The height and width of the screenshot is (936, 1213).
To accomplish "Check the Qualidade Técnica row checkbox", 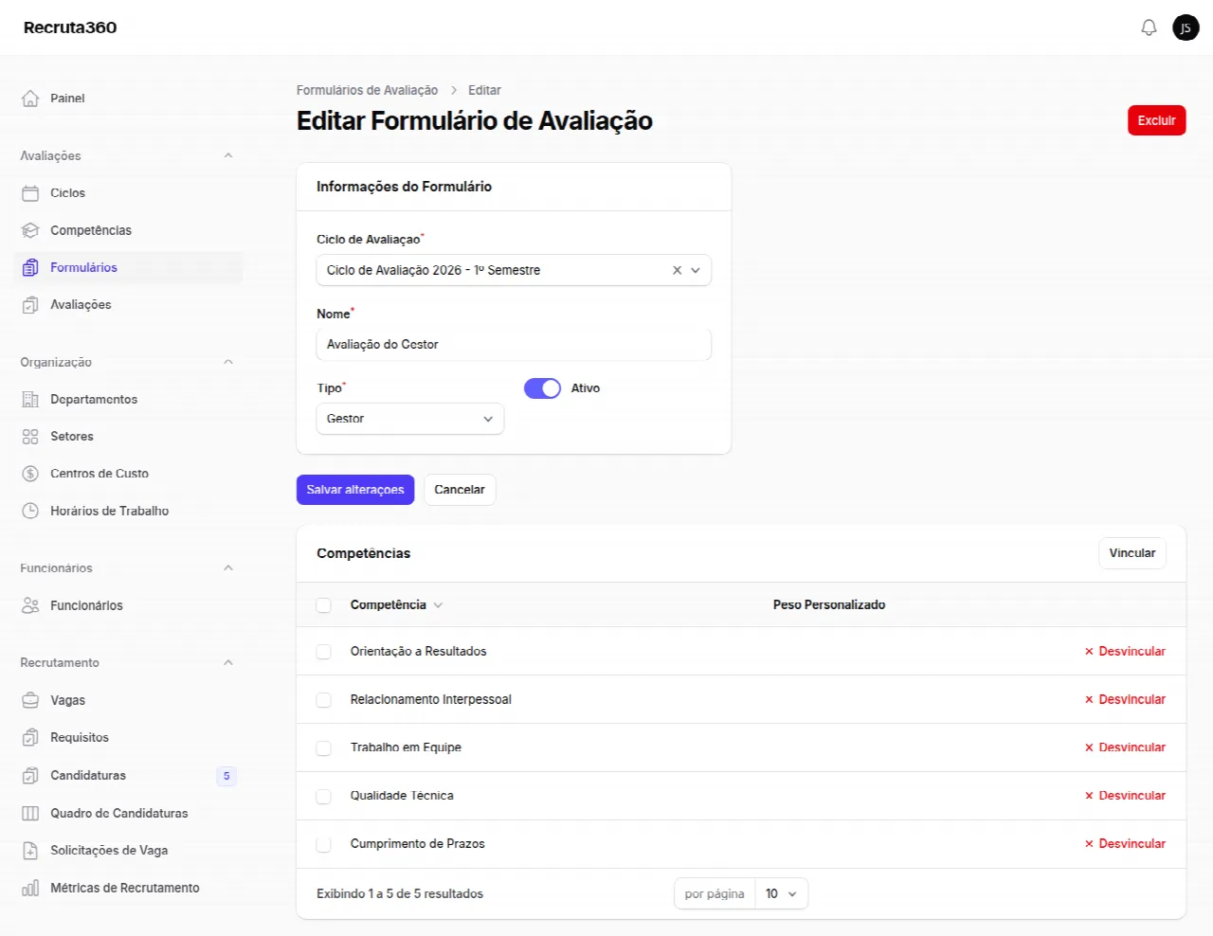I will point(324,797).
